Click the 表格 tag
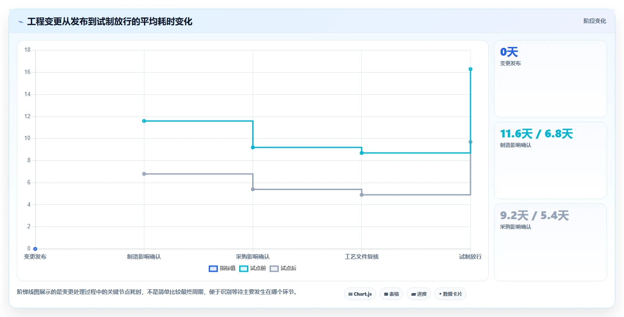The height and width of the screenshot is (317, 624). [x=391, y=294]
